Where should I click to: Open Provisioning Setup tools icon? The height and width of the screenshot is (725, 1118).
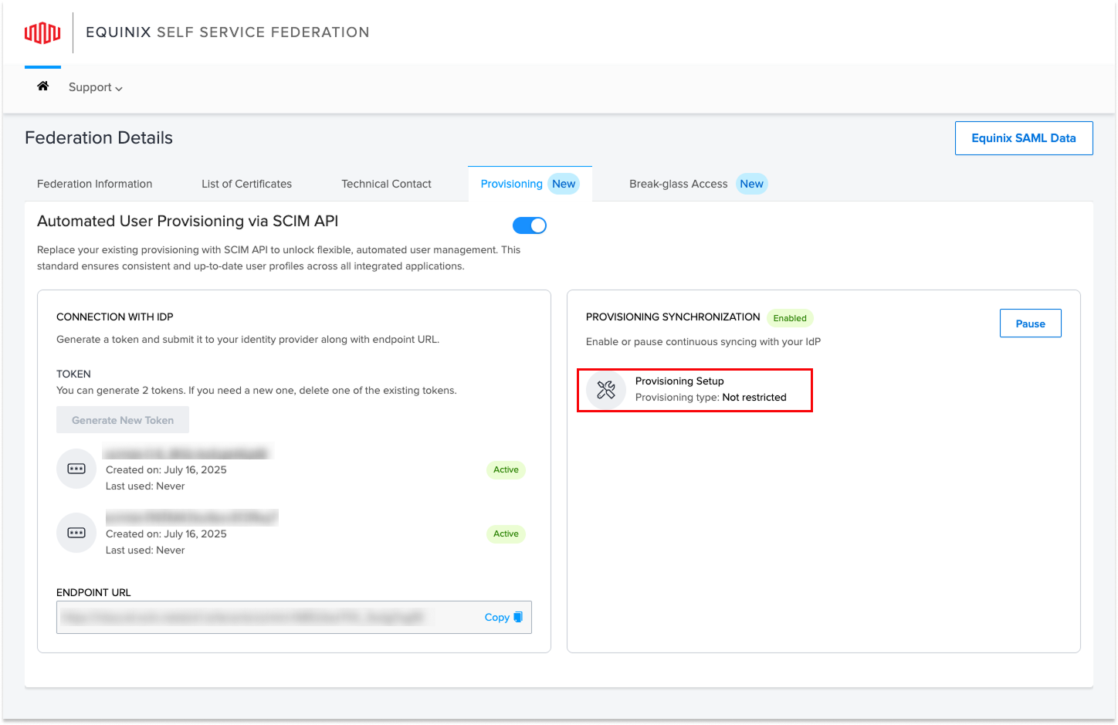[x=606, y=390]
